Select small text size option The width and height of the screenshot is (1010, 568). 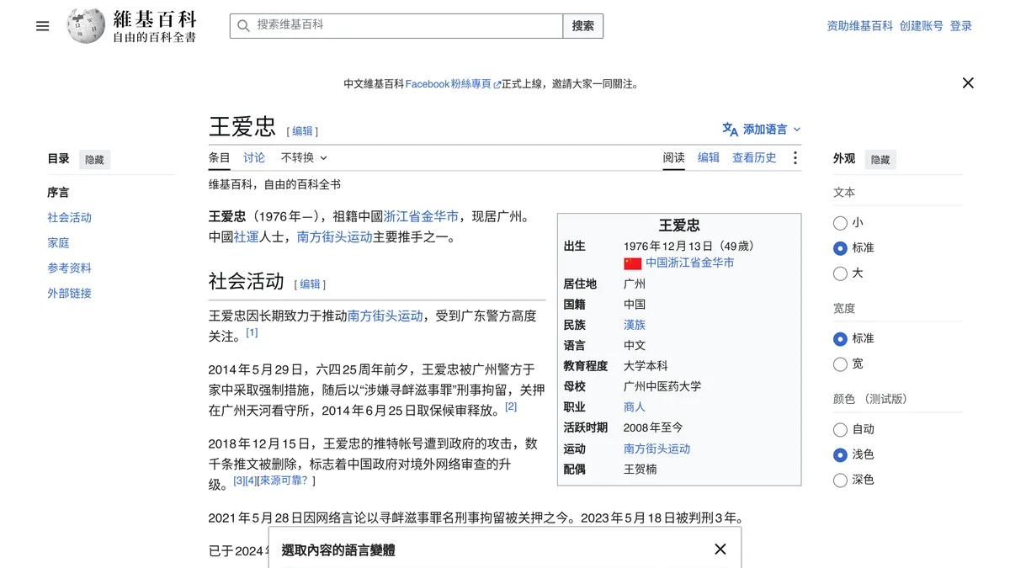tap(840, 223)
